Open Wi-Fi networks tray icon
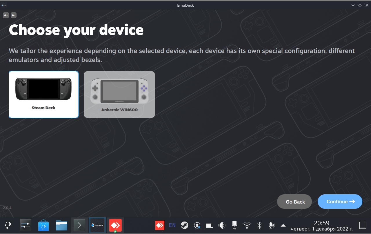This screenshot has height=234, width=371. click(x=247, y=225)
